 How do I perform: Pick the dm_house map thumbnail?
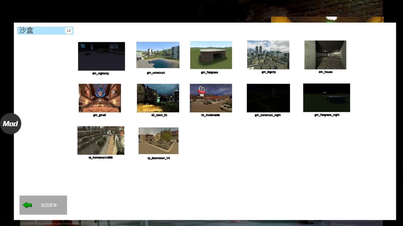tap(325, 55)
